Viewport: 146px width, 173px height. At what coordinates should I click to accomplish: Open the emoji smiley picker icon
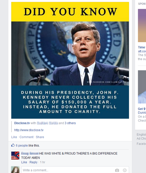pos(125,170)
